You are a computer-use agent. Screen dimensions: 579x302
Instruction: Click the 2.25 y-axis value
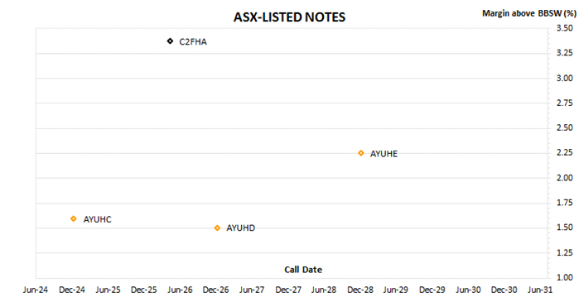565,152
